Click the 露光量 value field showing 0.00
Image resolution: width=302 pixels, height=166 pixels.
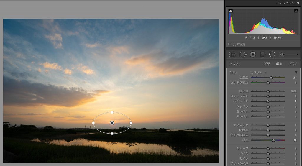[294, 91]
